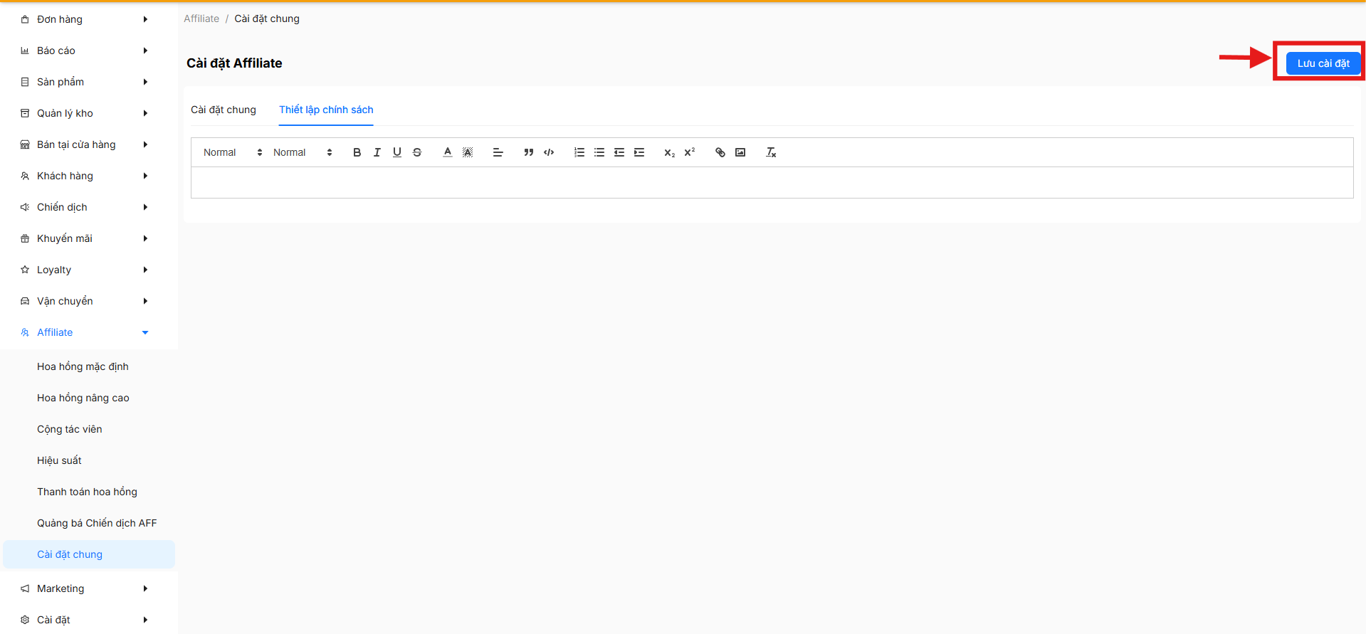Apply subscript formatting
Viewport: 1366px width, 634px height.
click(x=670, y=152)
